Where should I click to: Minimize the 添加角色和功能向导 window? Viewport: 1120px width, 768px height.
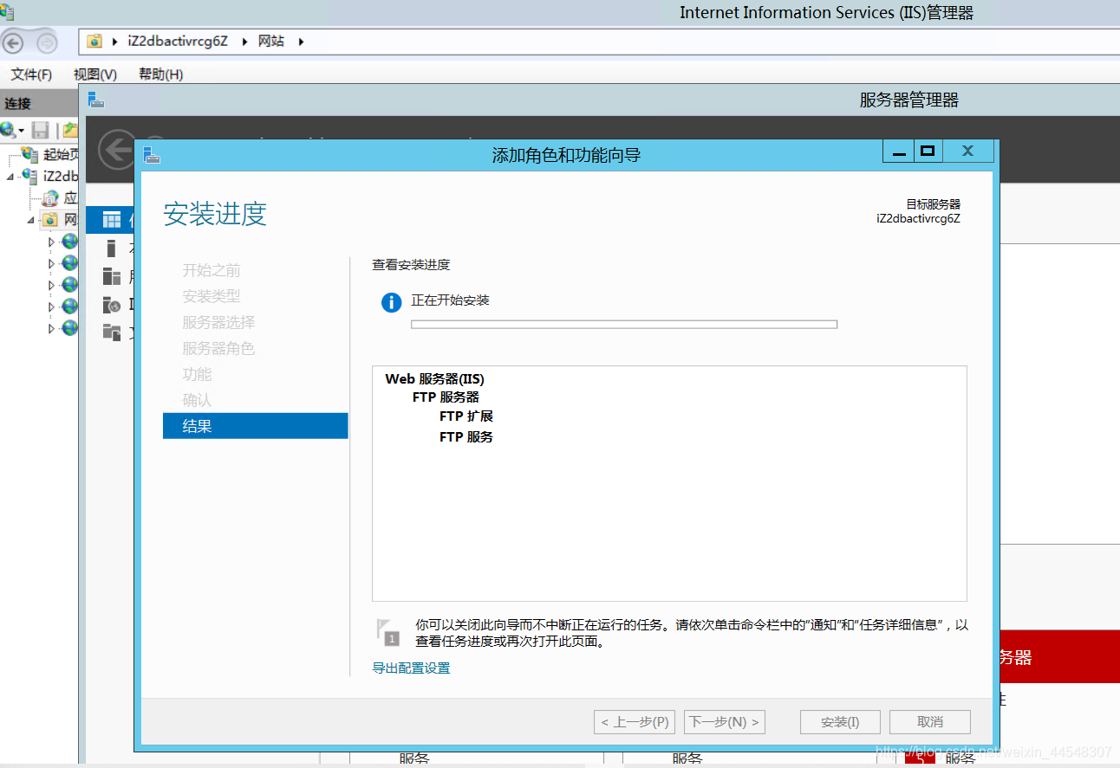click(899, 152)
